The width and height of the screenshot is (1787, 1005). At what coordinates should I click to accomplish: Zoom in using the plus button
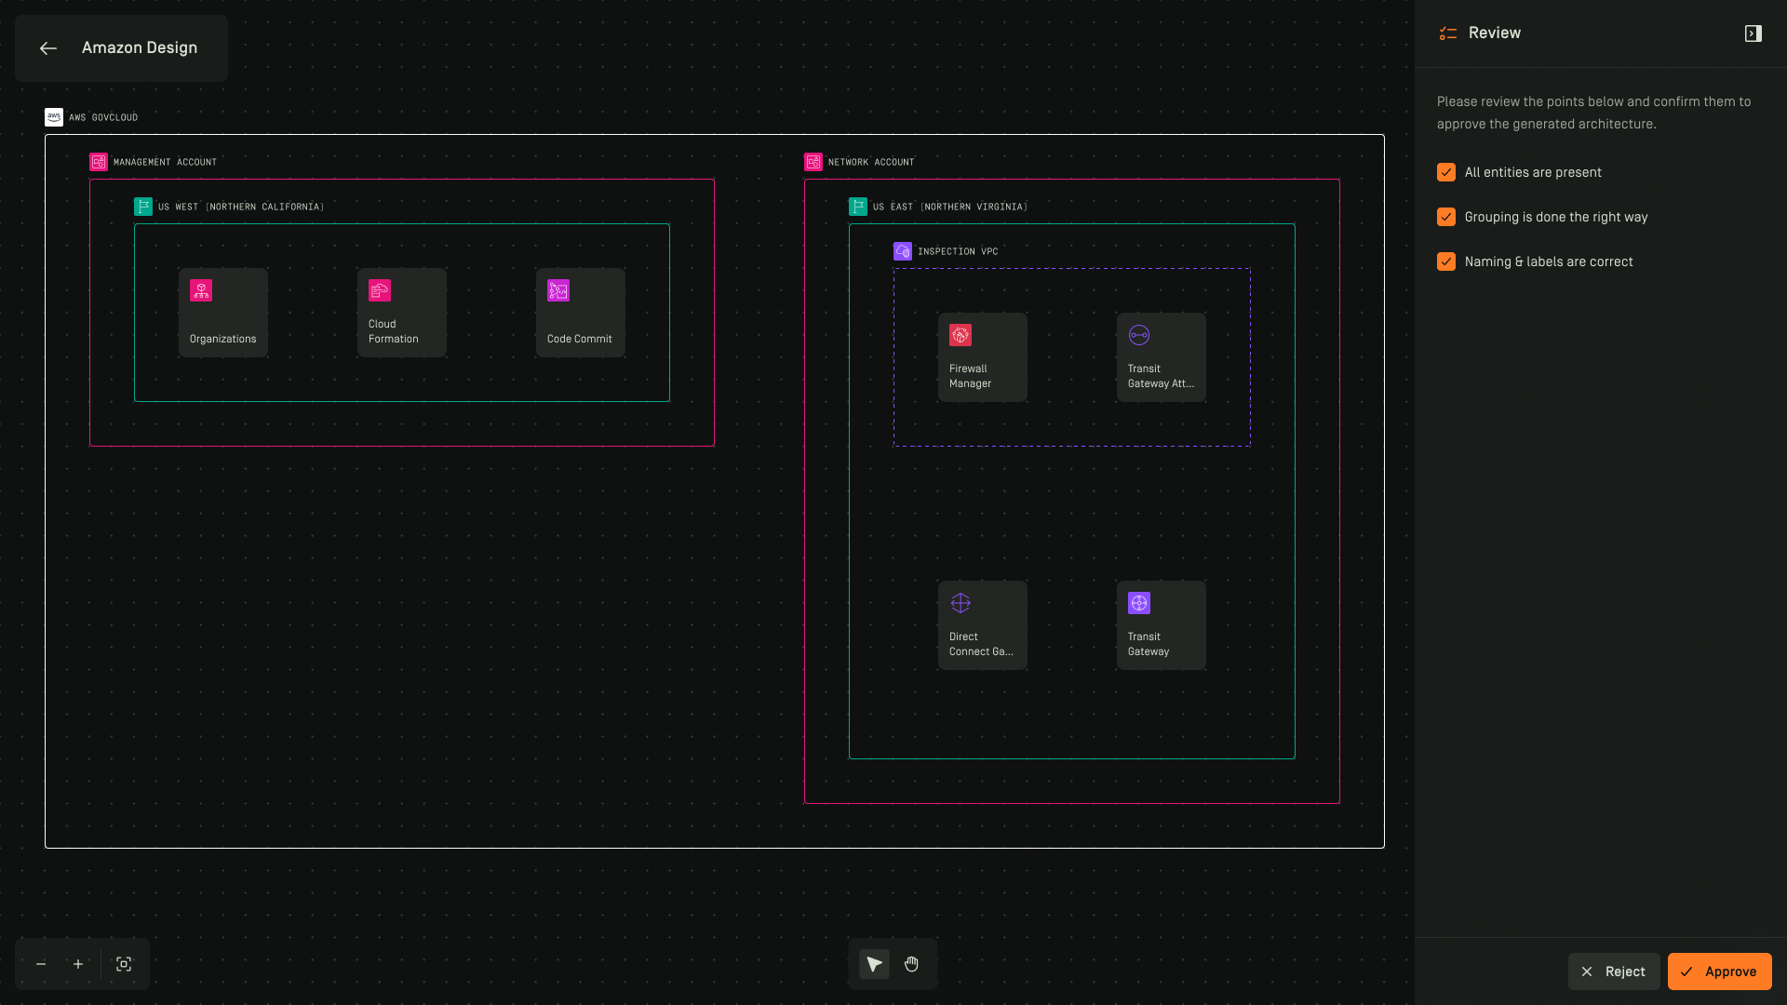click(78, 964)
